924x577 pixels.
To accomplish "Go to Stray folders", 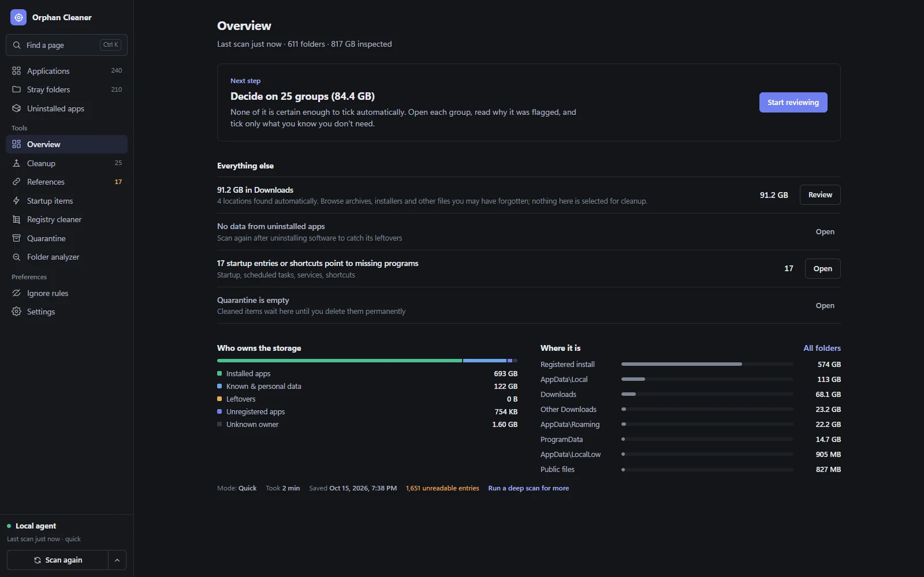I will tap(66, 89).
